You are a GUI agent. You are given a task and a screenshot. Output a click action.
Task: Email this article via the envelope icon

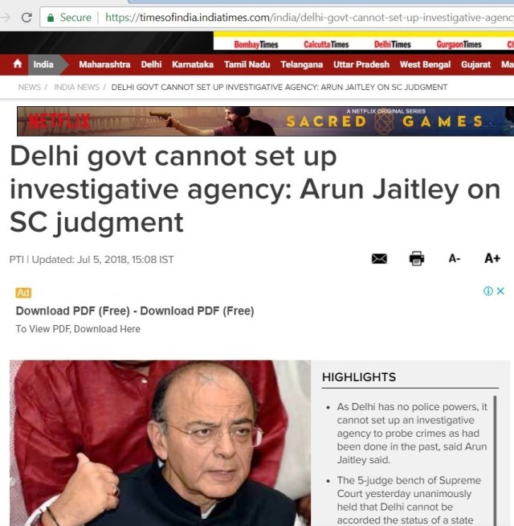tap(379, 259)
